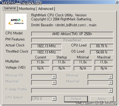Click the Current multiplier 11.0x box
119x106 pixels.
click(41, 62)
